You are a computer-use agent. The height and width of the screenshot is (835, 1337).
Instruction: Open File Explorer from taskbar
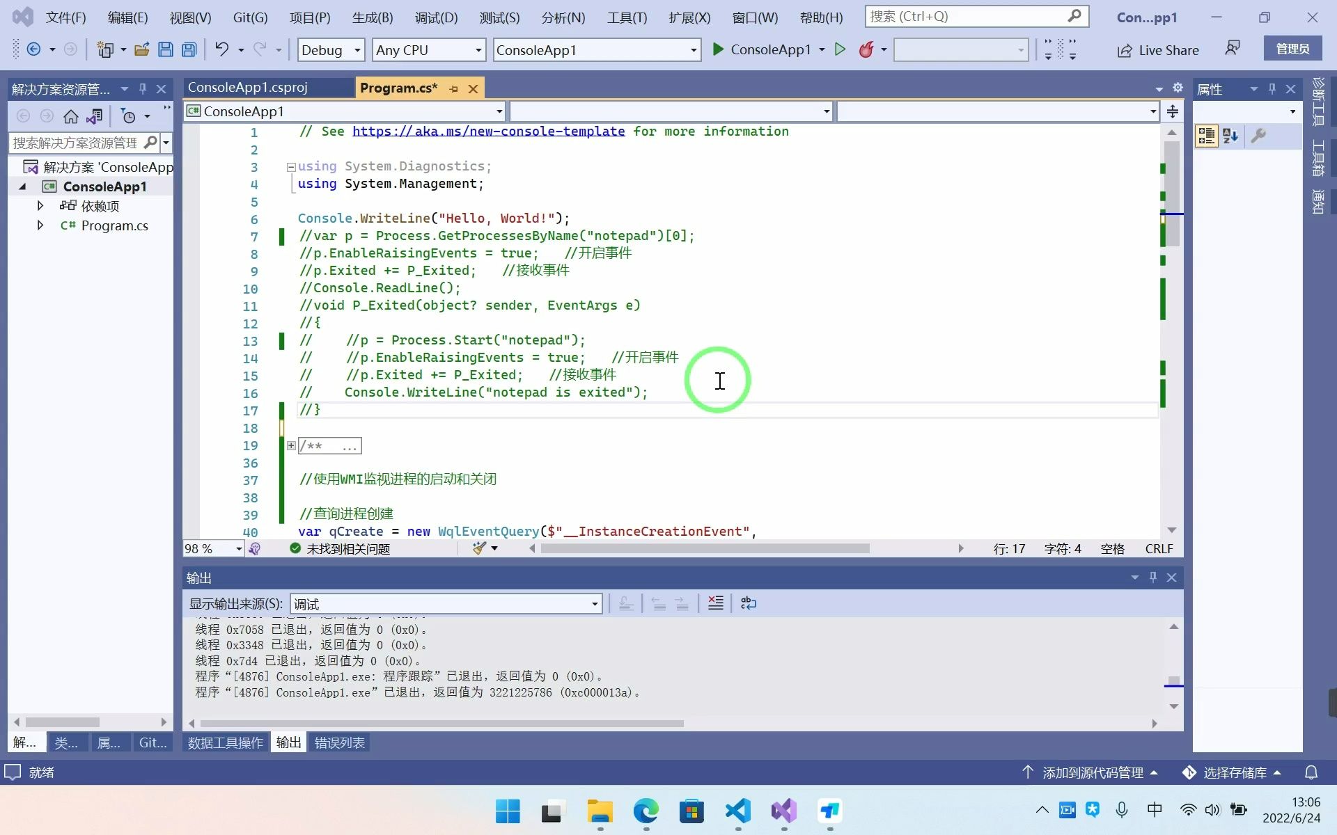pos(600,811)
